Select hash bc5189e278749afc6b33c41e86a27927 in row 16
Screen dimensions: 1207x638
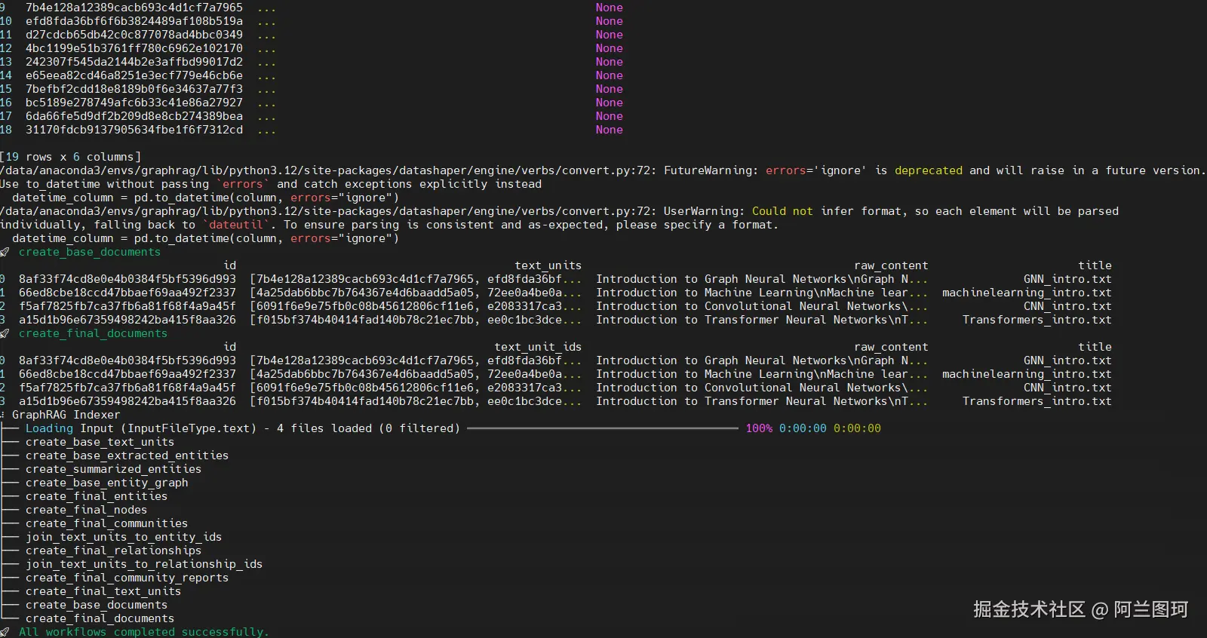pos(134,103)
